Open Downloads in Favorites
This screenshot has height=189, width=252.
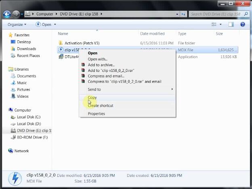(27, 49)
